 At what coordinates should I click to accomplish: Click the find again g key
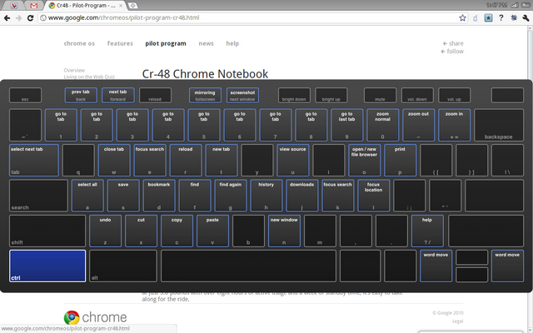pos(231,196)
